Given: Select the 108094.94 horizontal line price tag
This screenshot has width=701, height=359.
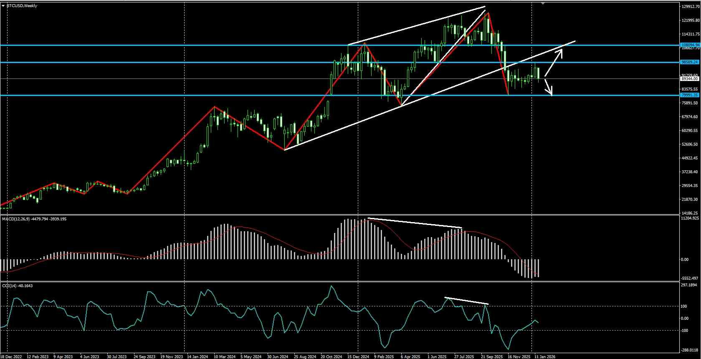Looking at the screenshot, I should point(690,45).
